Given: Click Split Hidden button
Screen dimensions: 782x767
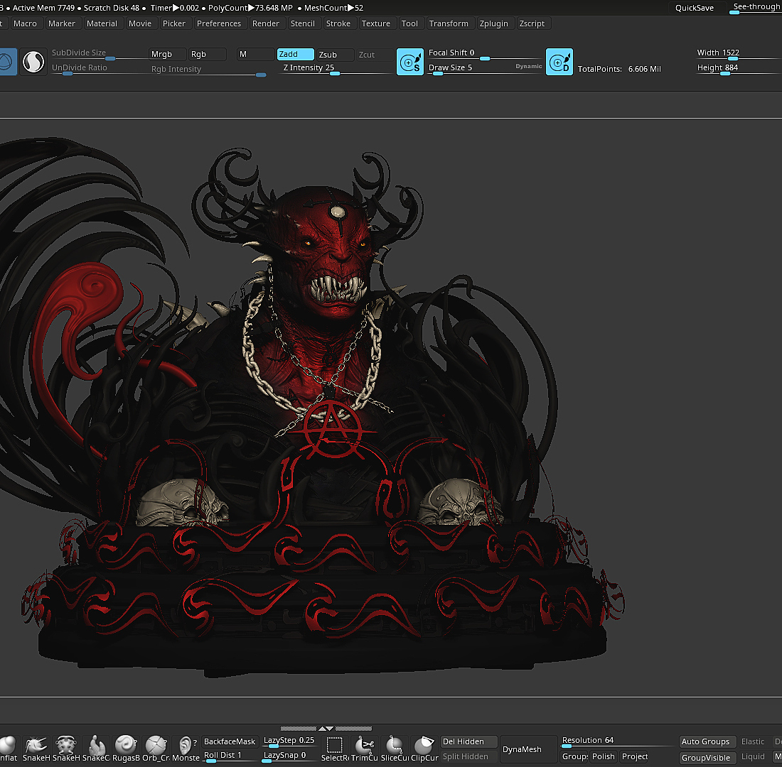Looking at the screenshot, I should coord(469,756).
